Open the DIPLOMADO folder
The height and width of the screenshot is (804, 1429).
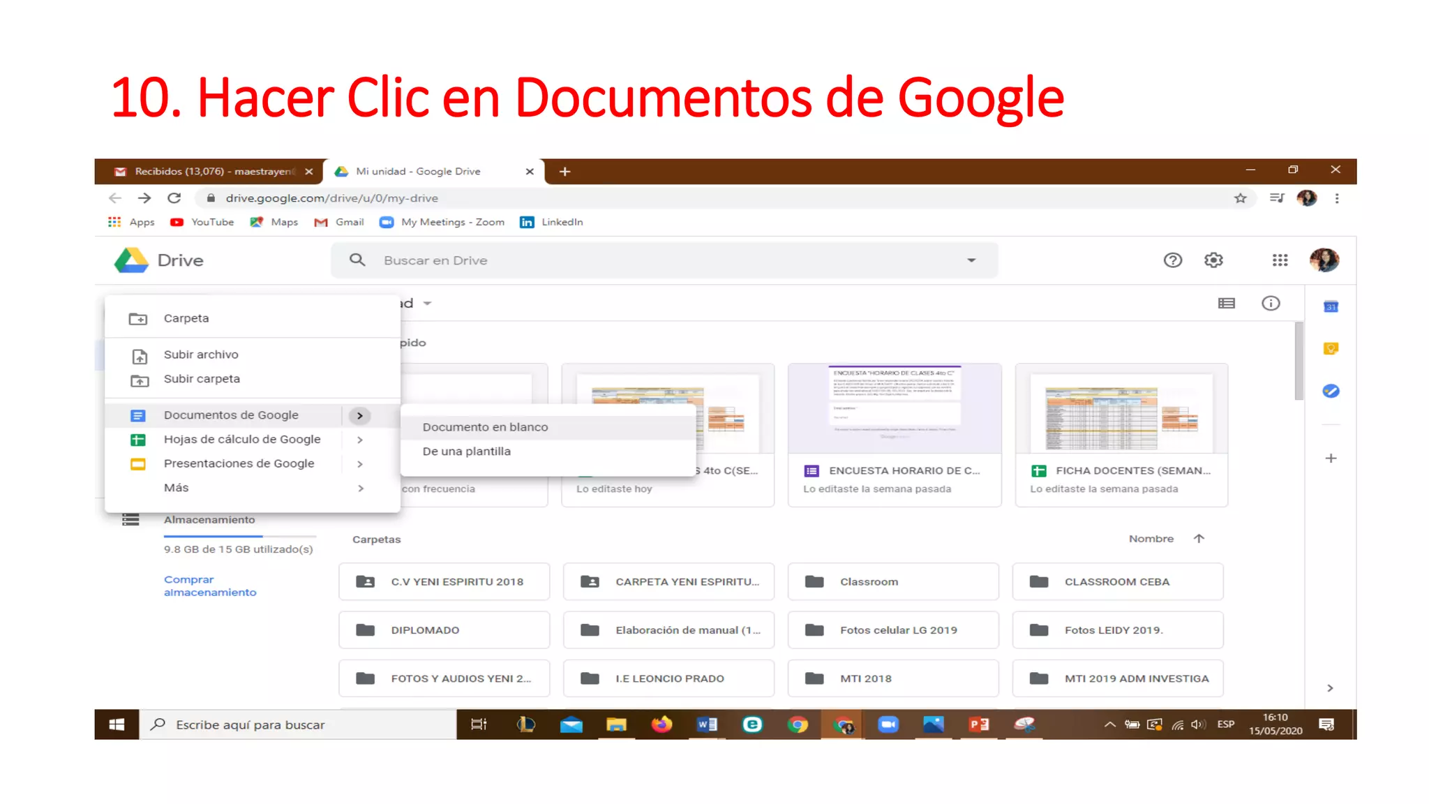click(x=444, y=630)
